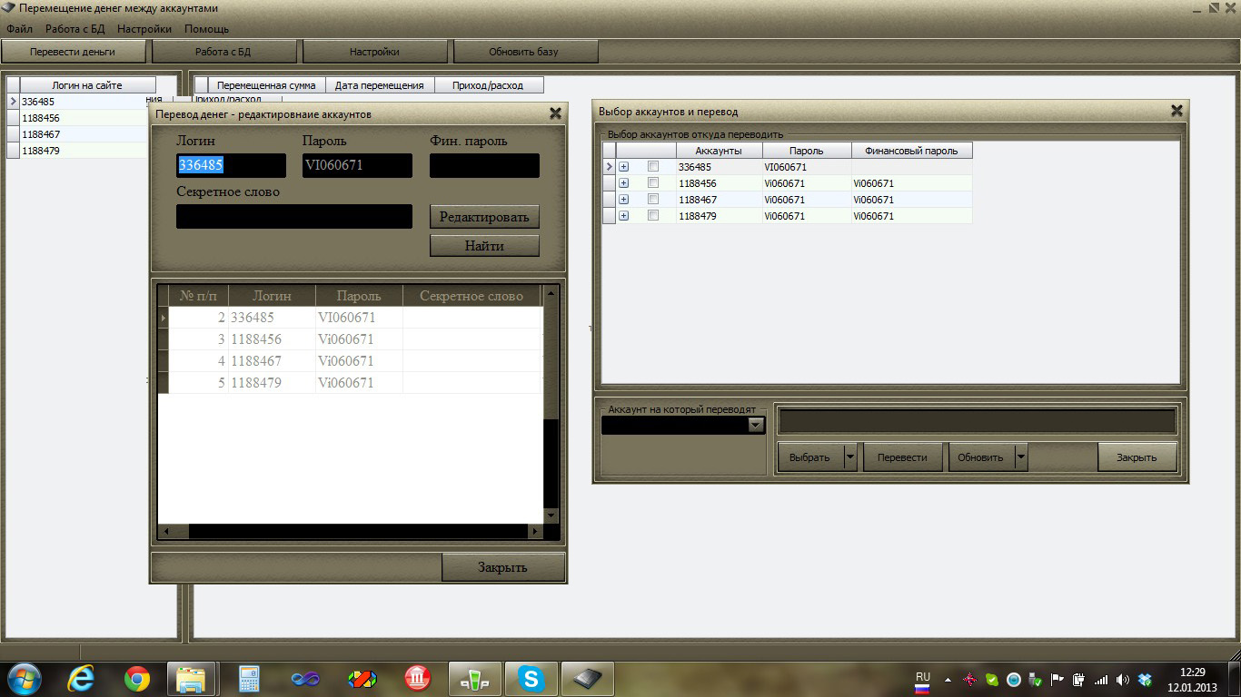Viewport: 1241px width, 697px height.
Task: Click the Dropbox tray icon
Action: point(1145,679)
